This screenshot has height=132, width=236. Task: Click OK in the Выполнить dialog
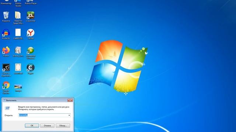pos(32,125)
